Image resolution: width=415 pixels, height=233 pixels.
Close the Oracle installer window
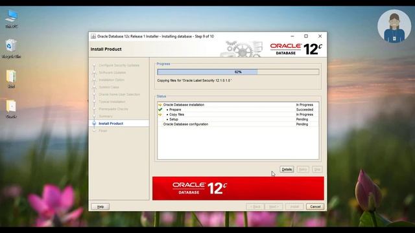pos(320,36)
